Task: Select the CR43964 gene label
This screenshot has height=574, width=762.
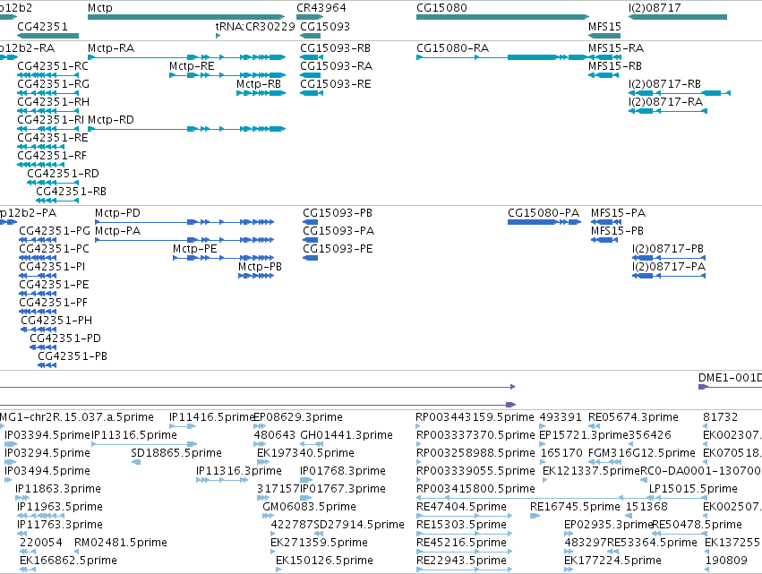Action: coord(321,8)
